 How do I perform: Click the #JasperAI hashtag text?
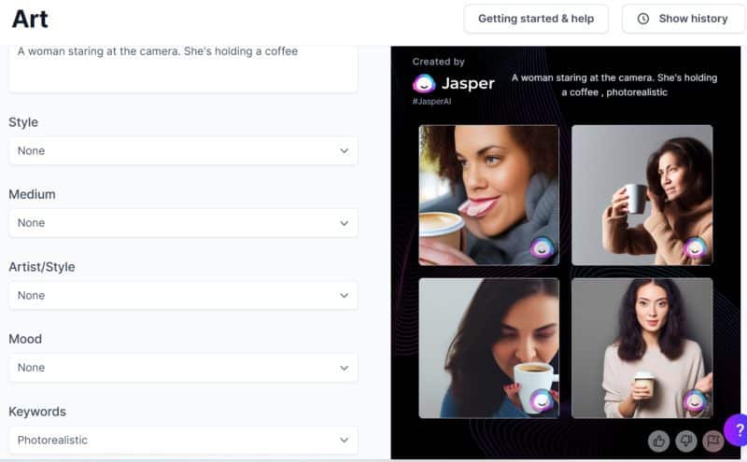(431, 102)
